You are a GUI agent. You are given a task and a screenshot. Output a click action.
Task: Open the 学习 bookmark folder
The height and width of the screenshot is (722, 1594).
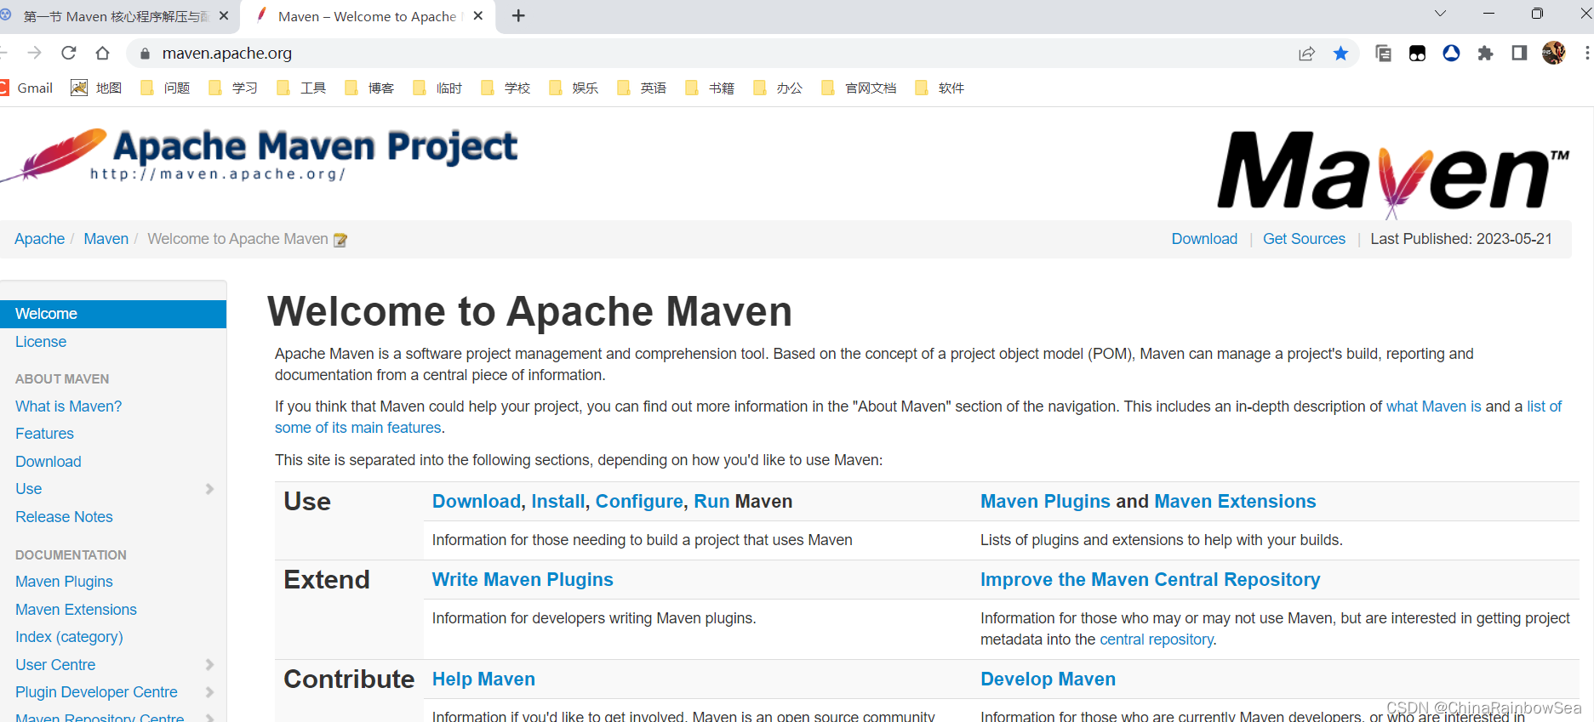pos(233,88)
